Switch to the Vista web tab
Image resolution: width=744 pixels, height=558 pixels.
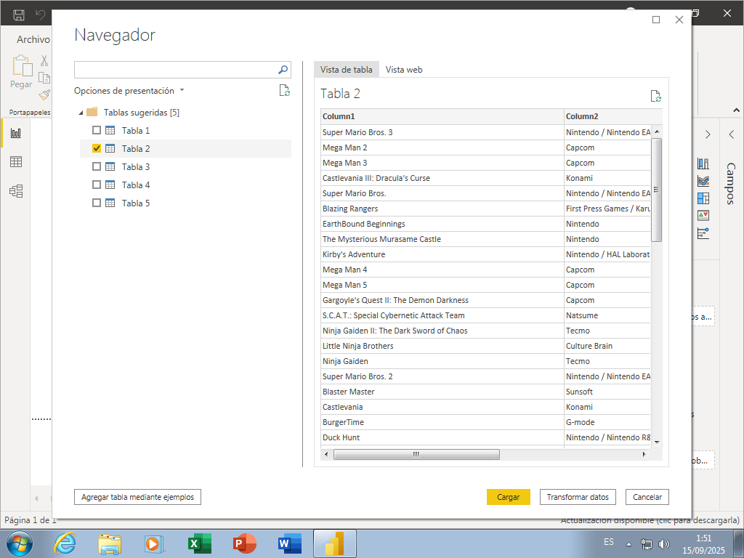[404, 69]
